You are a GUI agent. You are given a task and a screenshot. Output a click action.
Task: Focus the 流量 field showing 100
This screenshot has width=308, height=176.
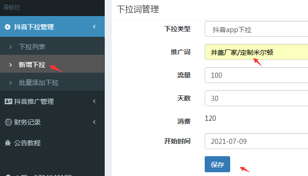(x=256, y=75)
